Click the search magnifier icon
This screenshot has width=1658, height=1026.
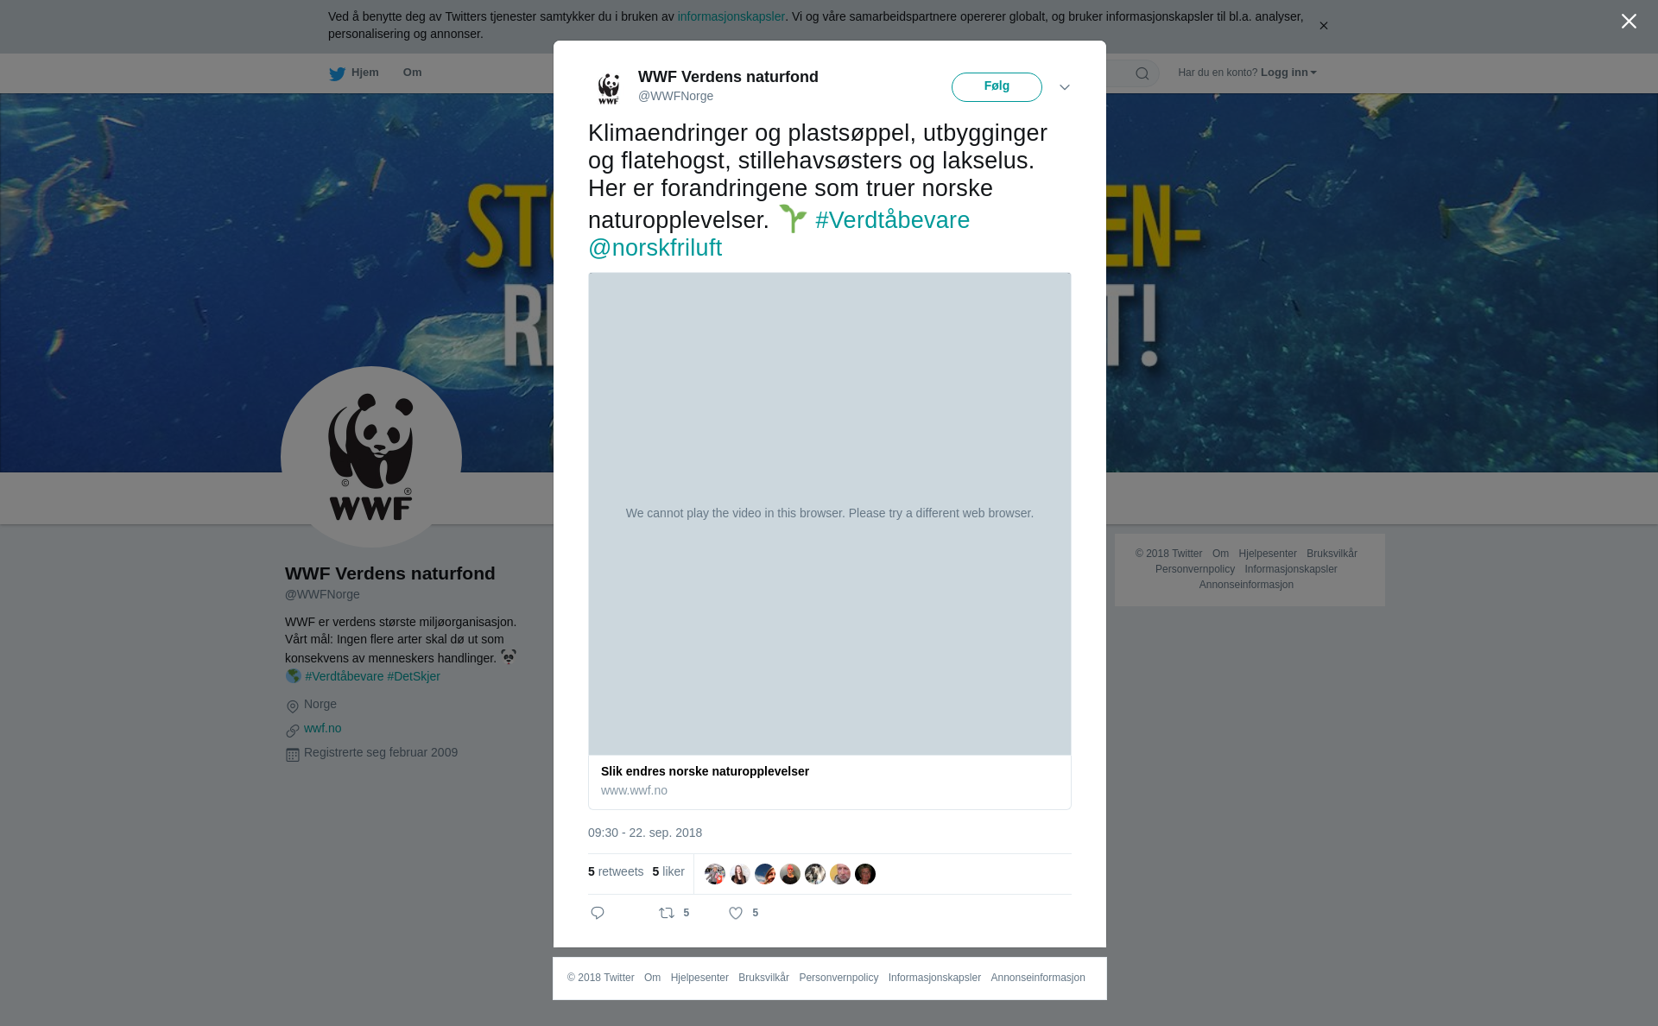click(1142, 73)
